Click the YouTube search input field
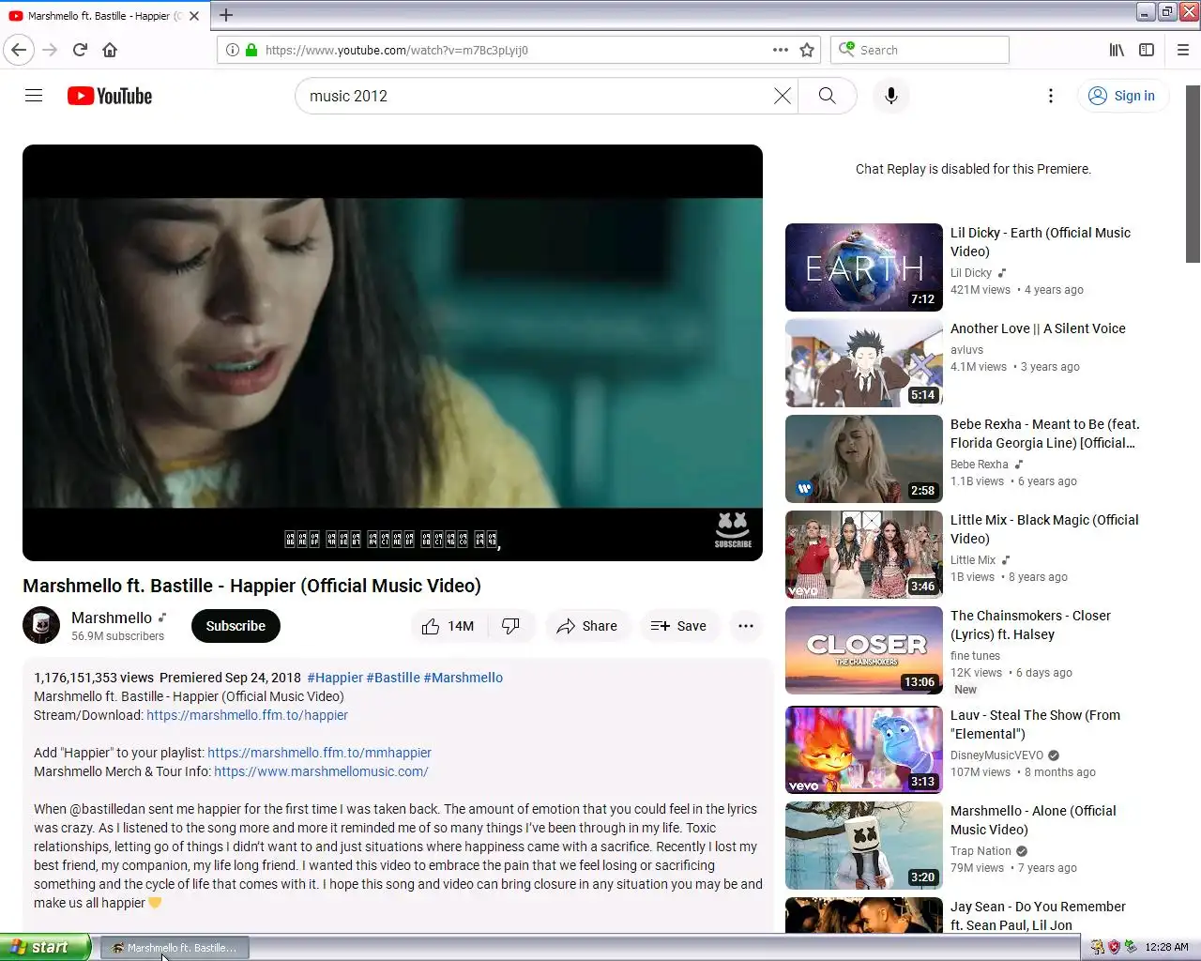1201x961 pixels. 535,96
